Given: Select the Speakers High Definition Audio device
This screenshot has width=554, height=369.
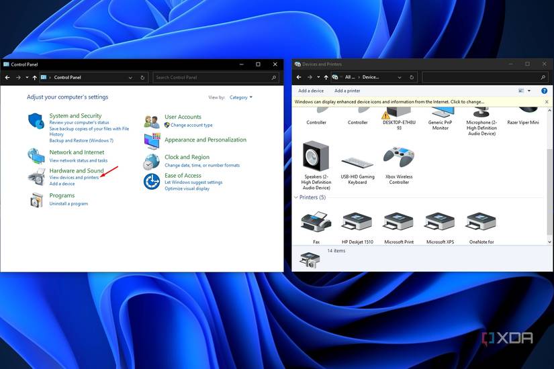Looking at the screenshot, I should click(x=316, y=165).
